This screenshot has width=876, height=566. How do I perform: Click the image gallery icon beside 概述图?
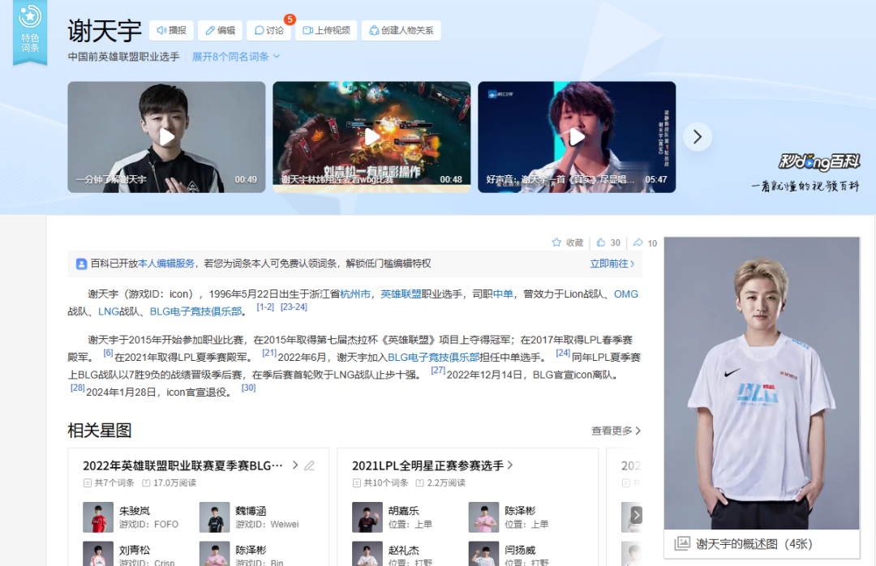[x=682, y=543]
